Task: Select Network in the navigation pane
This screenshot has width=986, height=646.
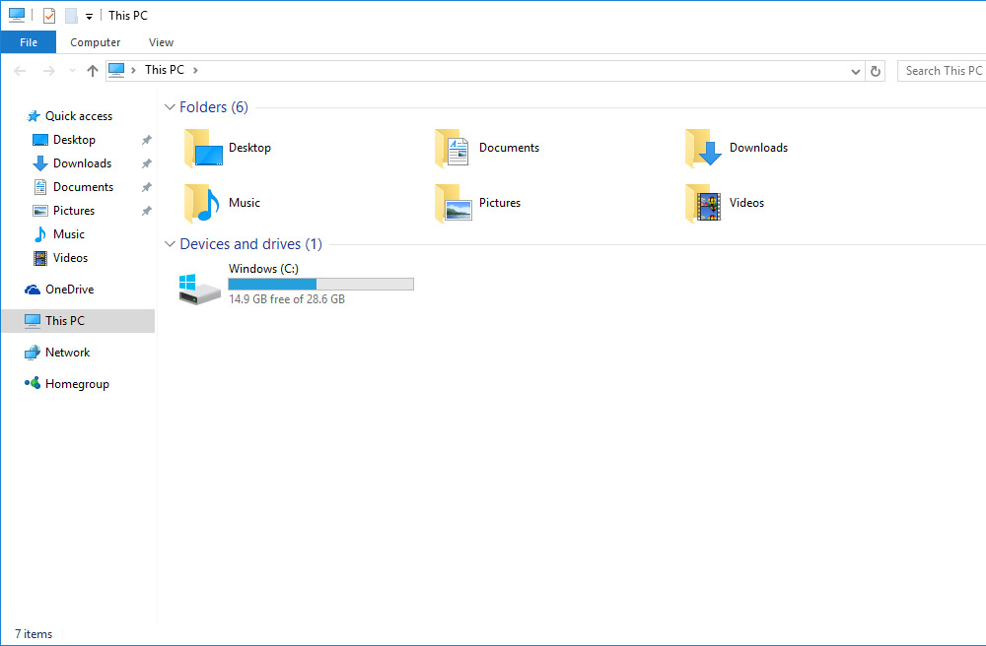Action: 67,353
